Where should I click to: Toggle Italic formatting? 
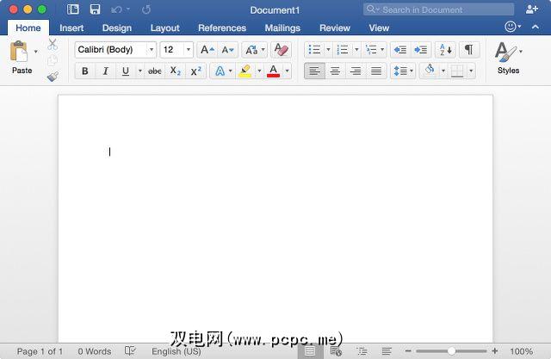[x=105, y=71]
